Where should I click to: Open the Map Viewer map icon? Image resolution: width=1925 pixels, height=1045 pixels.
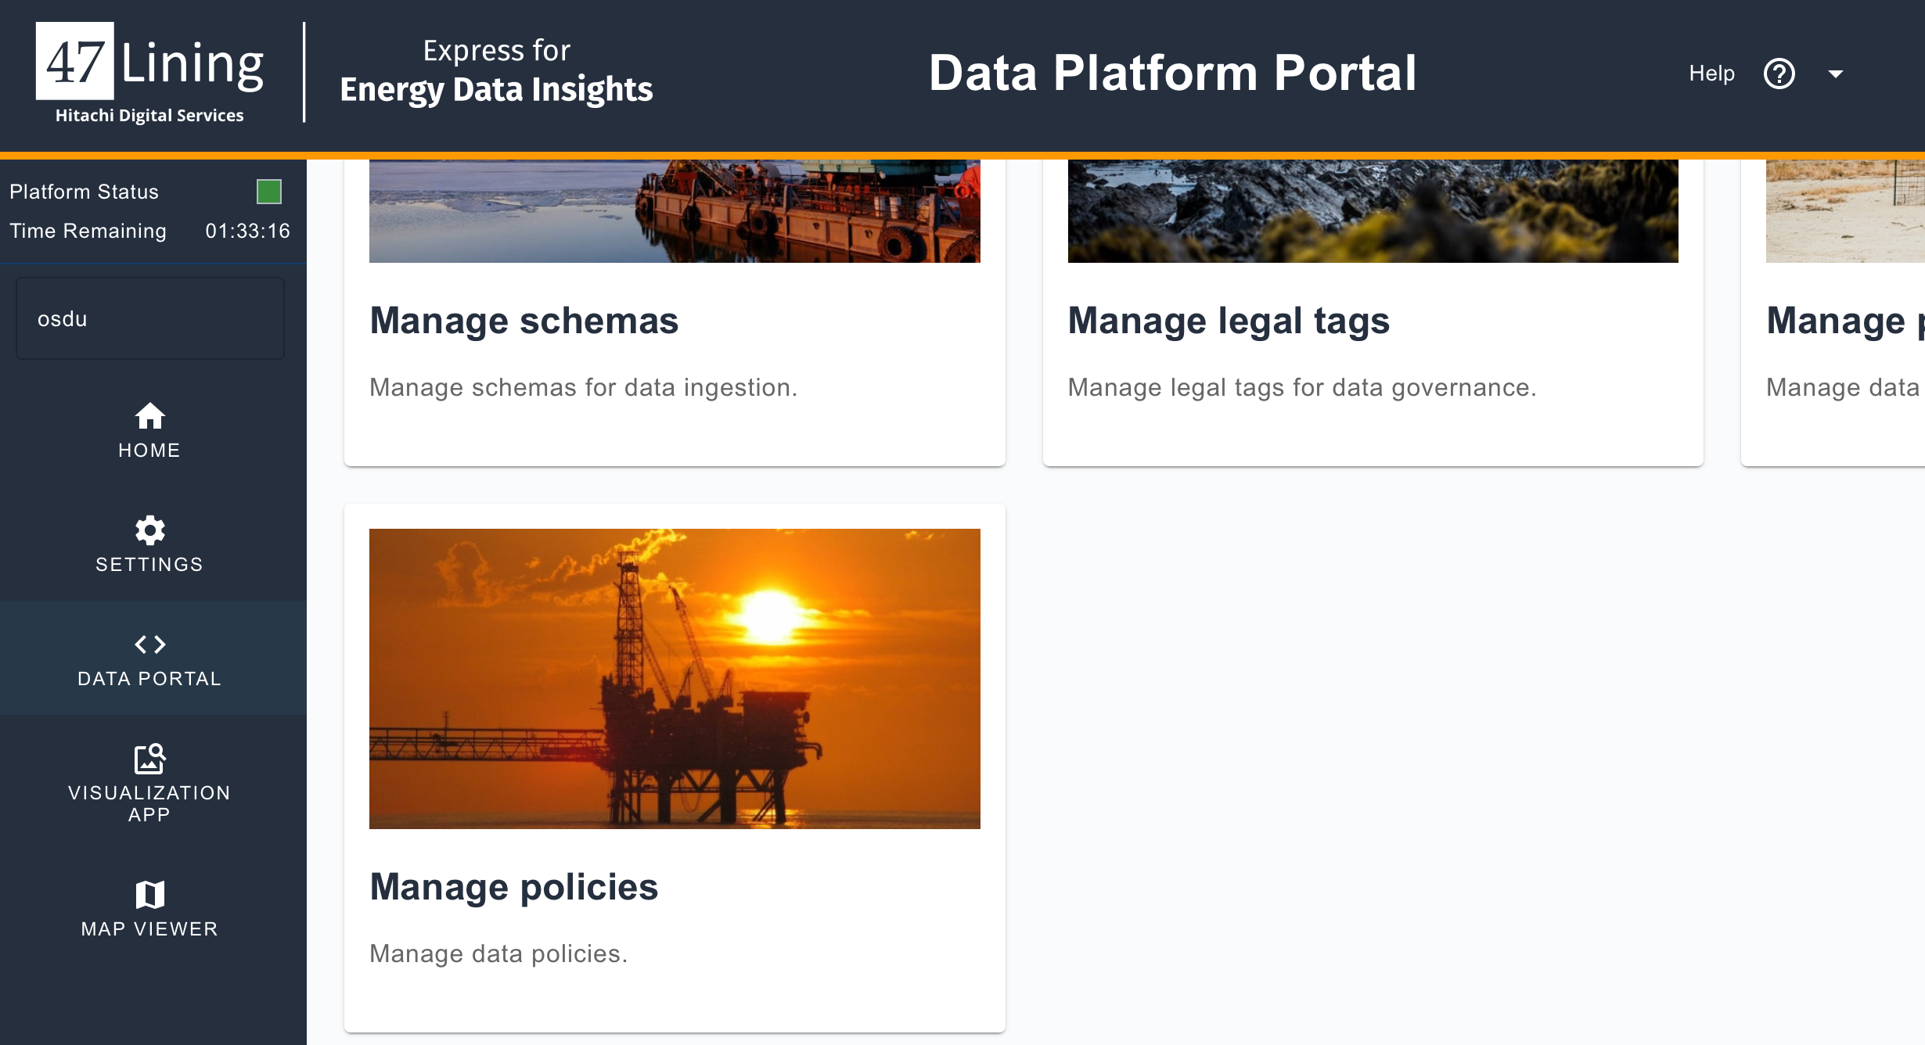coord(149,895)
